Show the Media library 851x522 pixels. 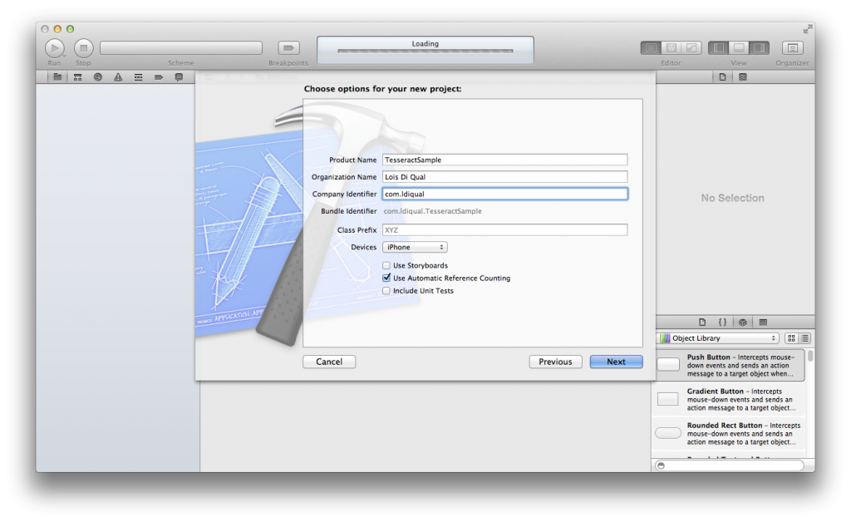pos(763,323)
